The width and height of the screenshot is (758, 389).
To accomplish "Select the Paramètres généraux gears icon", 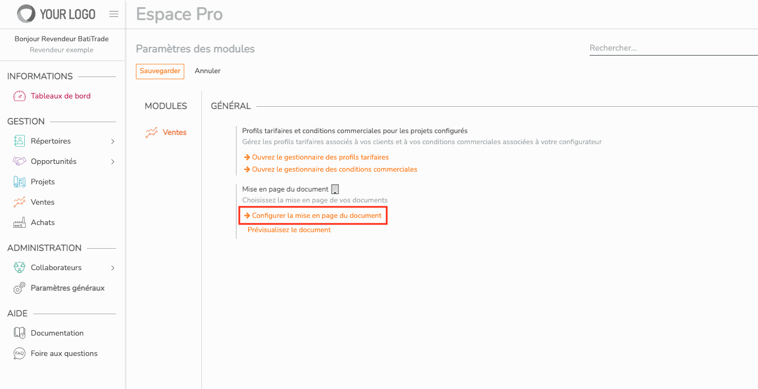I will pos(20,288).
